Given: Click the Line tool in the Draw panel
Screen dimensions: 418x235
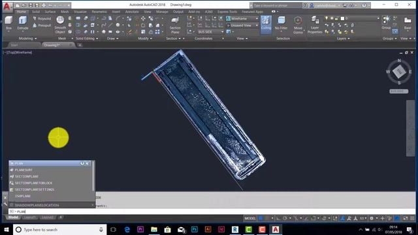Looking at the screenshot, I should (x=110, y=25).
